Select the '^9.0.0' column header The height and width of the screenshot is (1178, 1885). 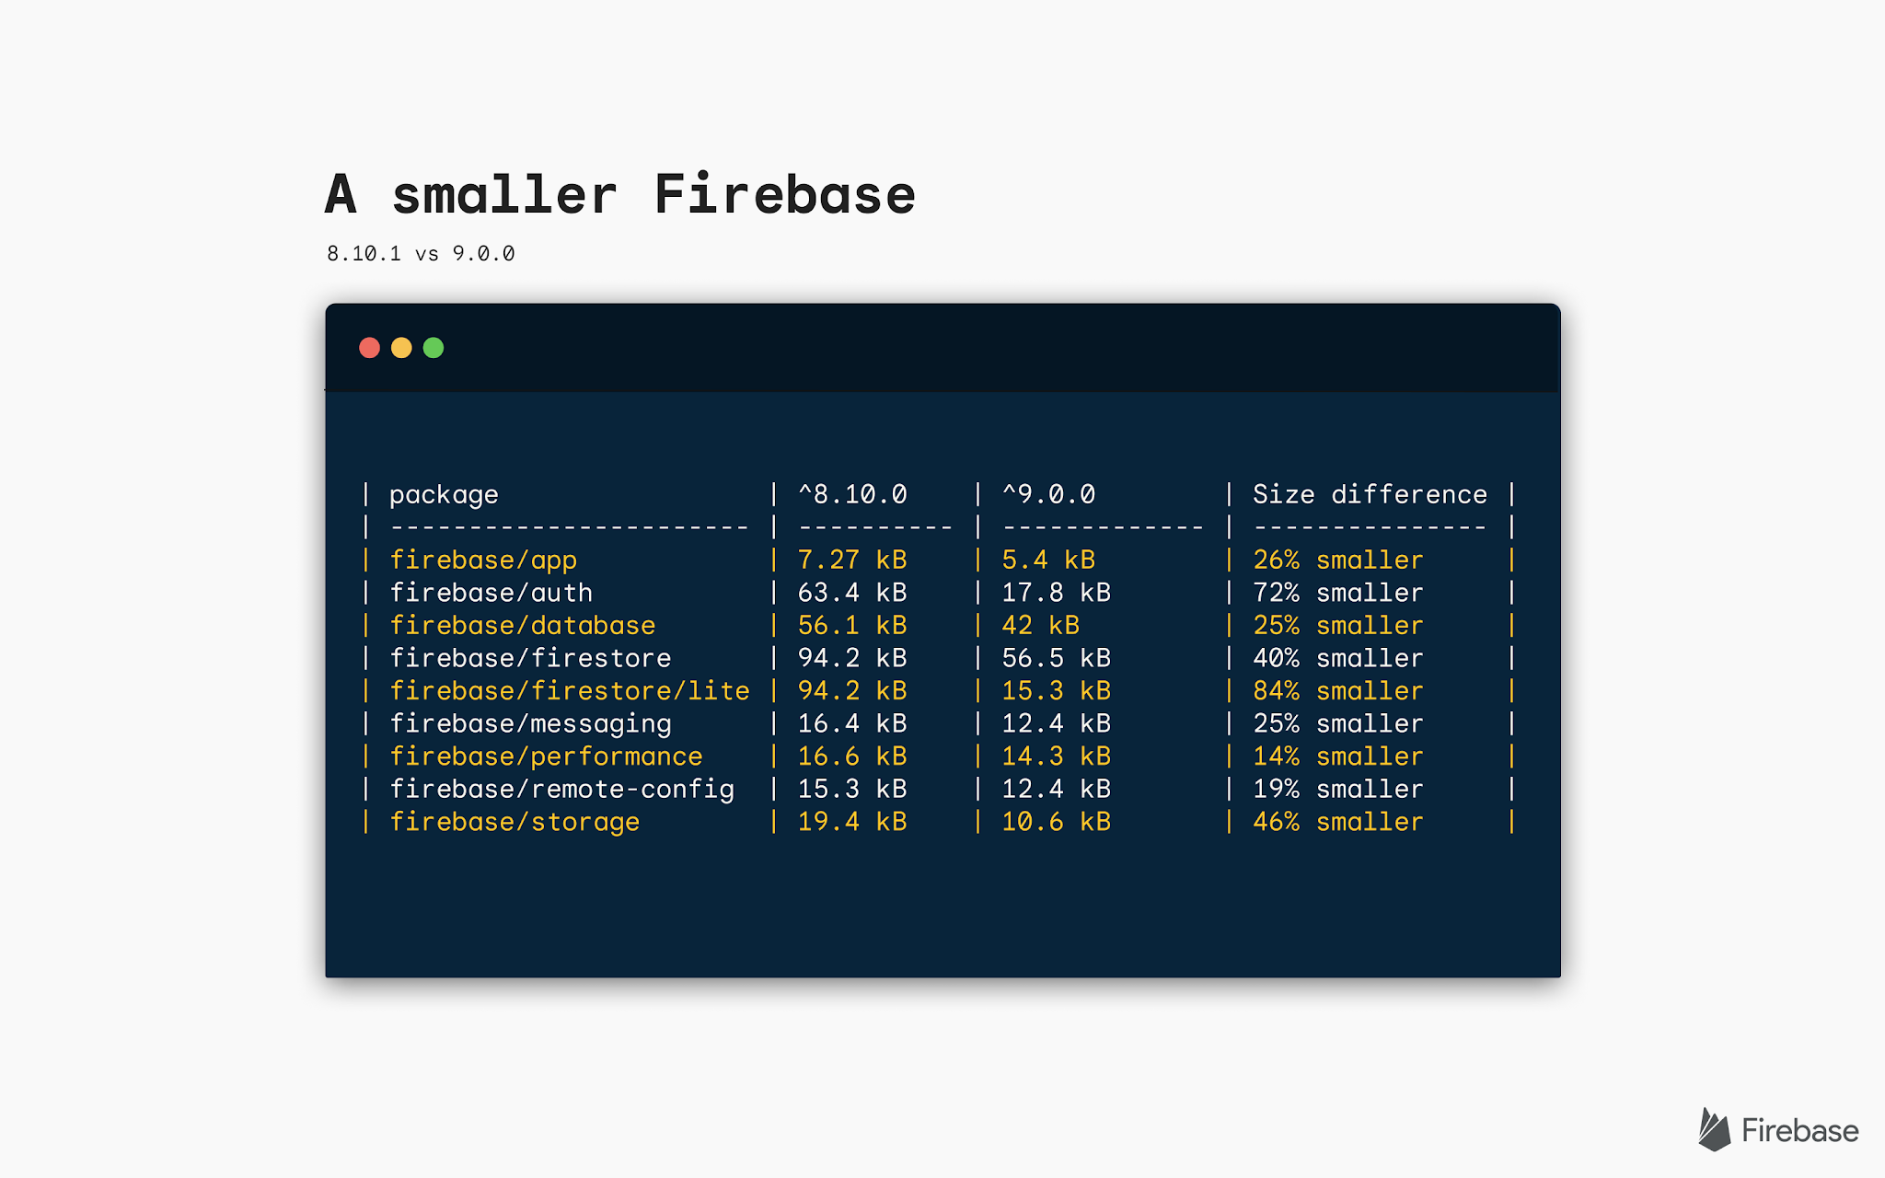click(x=1048, y=495)
